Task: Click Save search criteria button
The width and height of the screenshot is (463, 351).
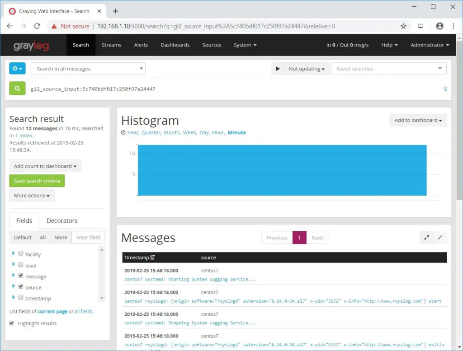Action: pos(37,181)
